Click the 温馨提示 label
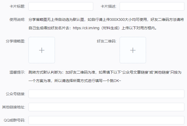Screen dimensions: 187x126 tap(17, 72)
